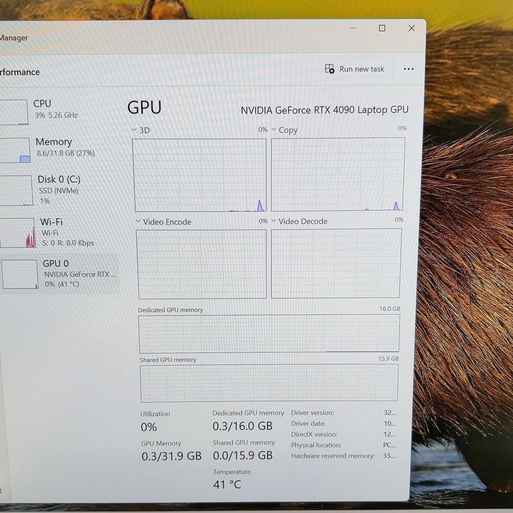This screenshot has height=513, width=513.
Task: Click the Memory usage mini graph thumbnail
Action: coord(15,150)
